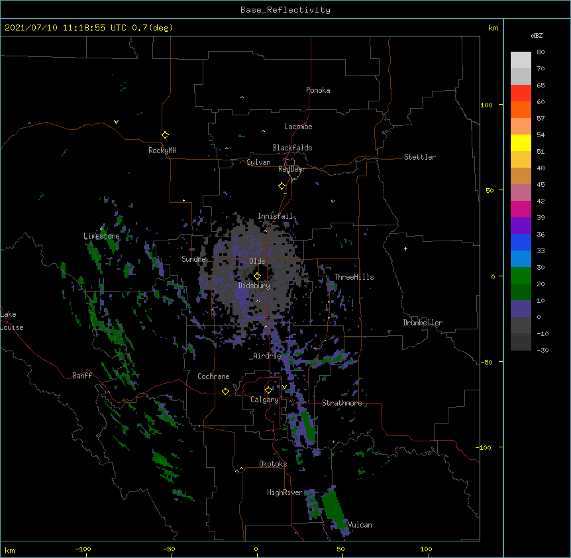
Task: Click the Stettler label
Action: tap(420, 157)
